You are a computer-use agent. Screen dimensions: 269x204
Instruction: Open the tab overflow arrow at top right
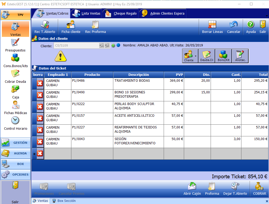(x=266, y=15)
